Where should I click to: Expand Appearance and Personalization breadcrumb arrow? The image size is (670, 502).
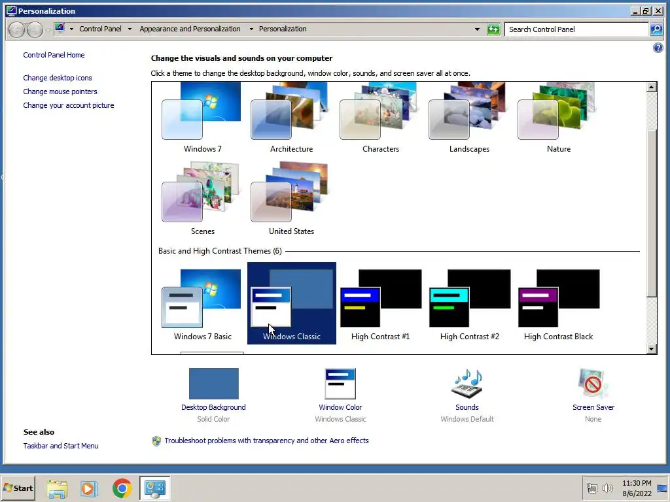pyautogui.click(x=251, y=29)
